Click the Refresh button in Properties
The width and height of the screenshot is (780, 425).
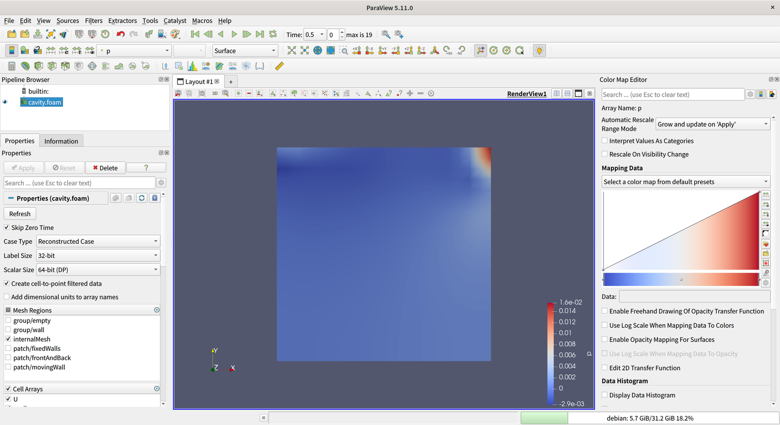(x=19, y=213)
